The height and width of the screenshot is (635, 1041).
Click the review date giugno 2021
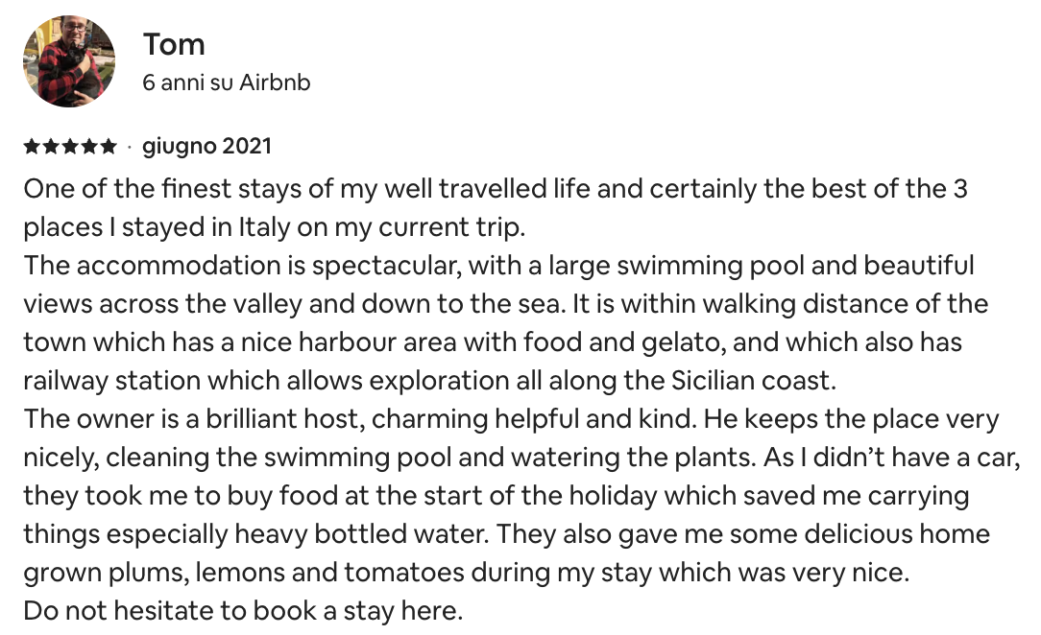pyautogui.click(x=207, y=147)
